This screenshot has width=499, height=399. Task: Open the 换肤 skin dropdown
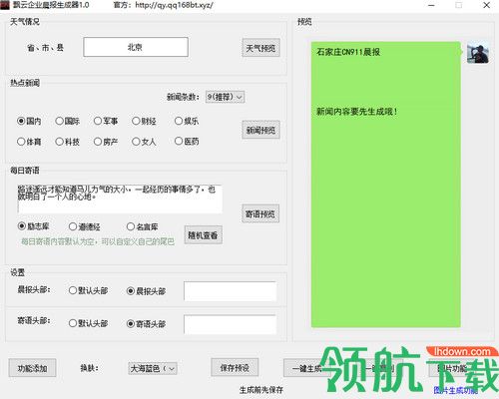coord(153,368)
